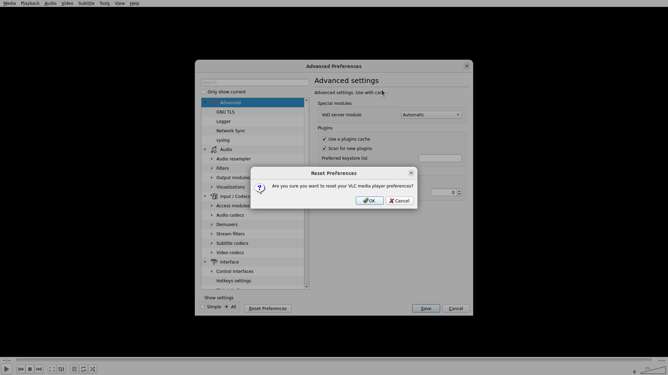Toggle the loop repeat icon
Screen dimensions: 668x375
(x=83, y=369)
